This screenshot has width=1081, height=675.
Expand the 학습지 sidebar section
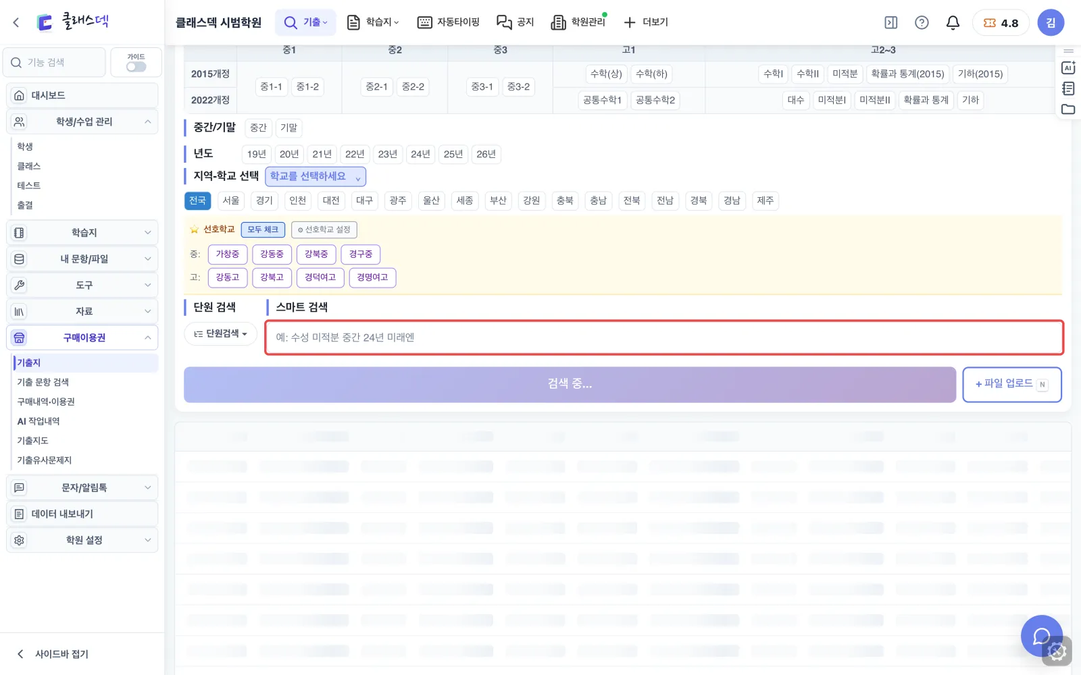pyautogui.click(x=82, y=232)
